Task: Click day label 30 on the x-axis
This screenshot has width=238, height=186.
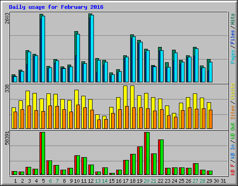Action: (216, 181)
